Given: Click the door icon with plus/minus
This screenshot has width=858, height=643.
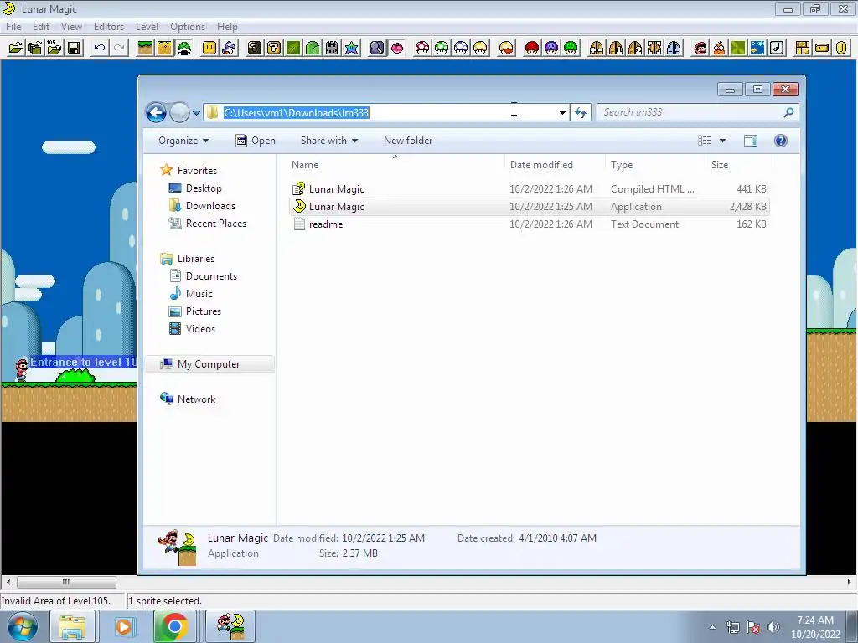Looking at the screenshot, I should [596, 48].
